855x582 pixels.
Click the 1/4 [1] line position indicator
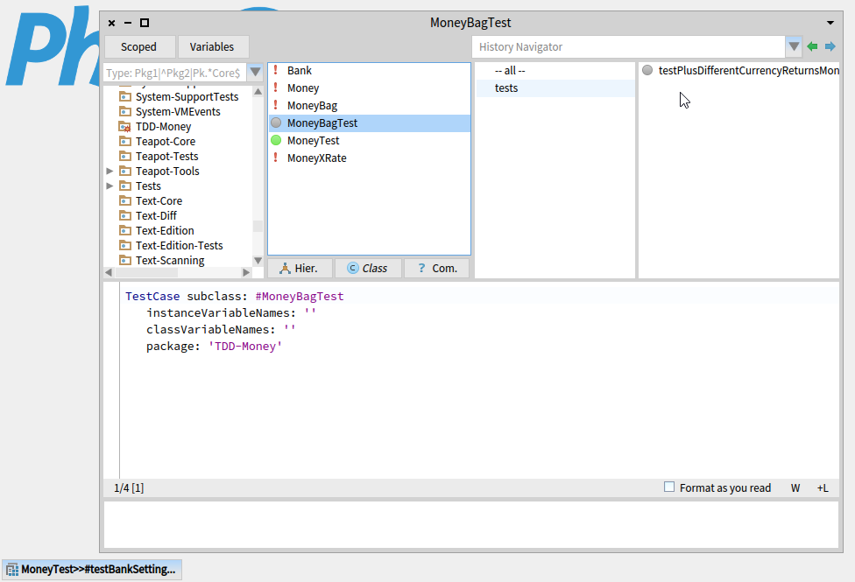[x=129, y=488]
